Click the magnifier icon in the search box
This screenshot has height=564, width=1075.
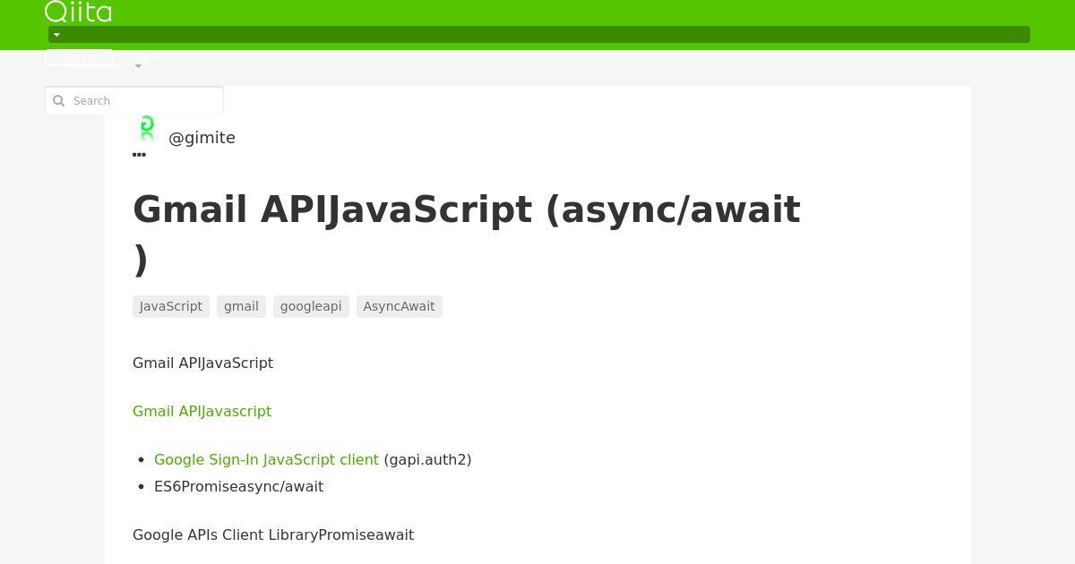(x=59, y=100)
